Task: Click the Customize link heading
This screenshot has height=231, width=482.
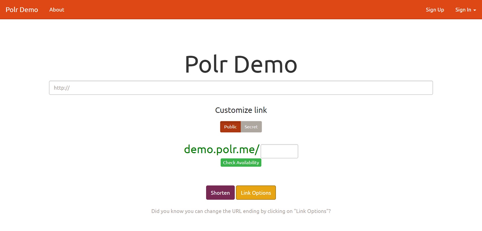Action: coord(241,110)
